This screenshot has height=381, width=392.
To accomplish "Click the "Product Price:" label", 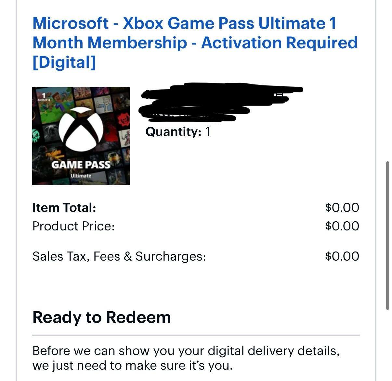I will coord(74,226).
